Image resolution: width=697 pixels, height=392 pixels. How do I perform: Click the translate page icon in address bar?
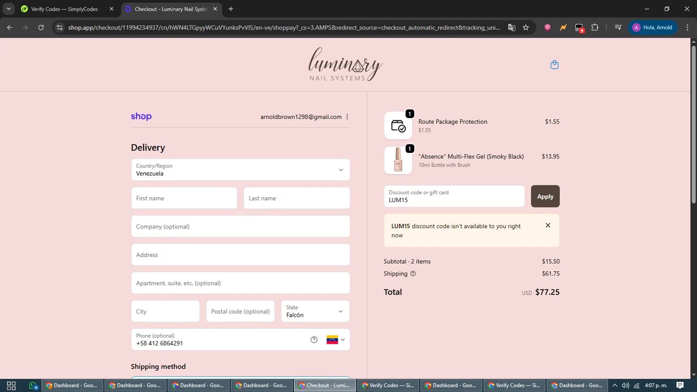click(512, 27)
